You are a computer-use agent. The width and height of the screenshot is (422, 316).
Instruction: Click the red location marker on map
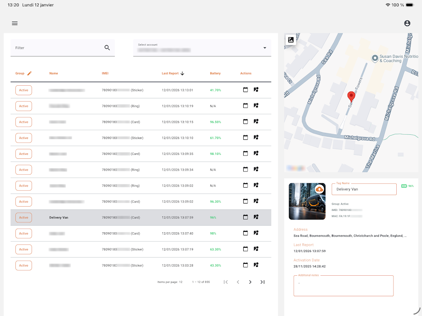[351, 96]
